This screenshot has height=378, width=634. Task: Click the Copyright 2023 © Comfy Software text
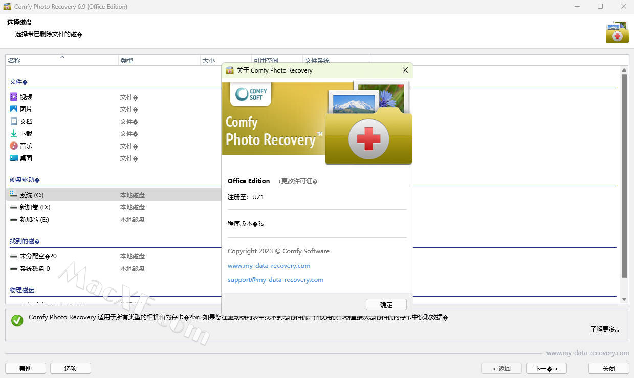[x=278, y=251]
